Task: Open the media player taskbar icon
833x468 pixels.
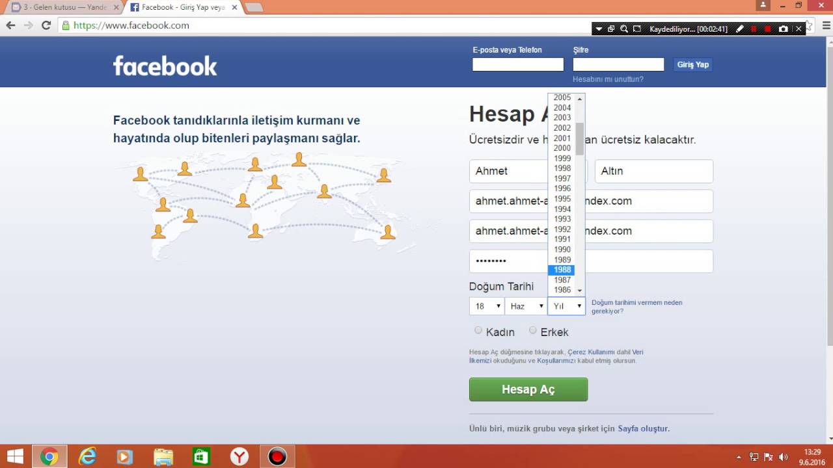Action: (x=125, y=457)
